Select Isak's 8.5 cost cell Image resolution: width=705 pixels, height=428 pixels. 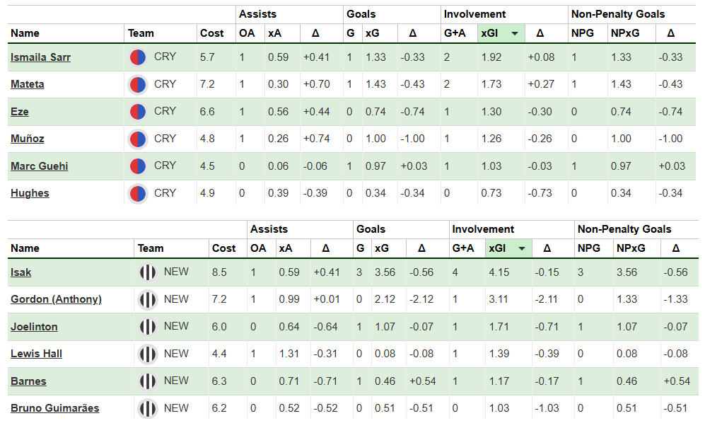point(219,272)
